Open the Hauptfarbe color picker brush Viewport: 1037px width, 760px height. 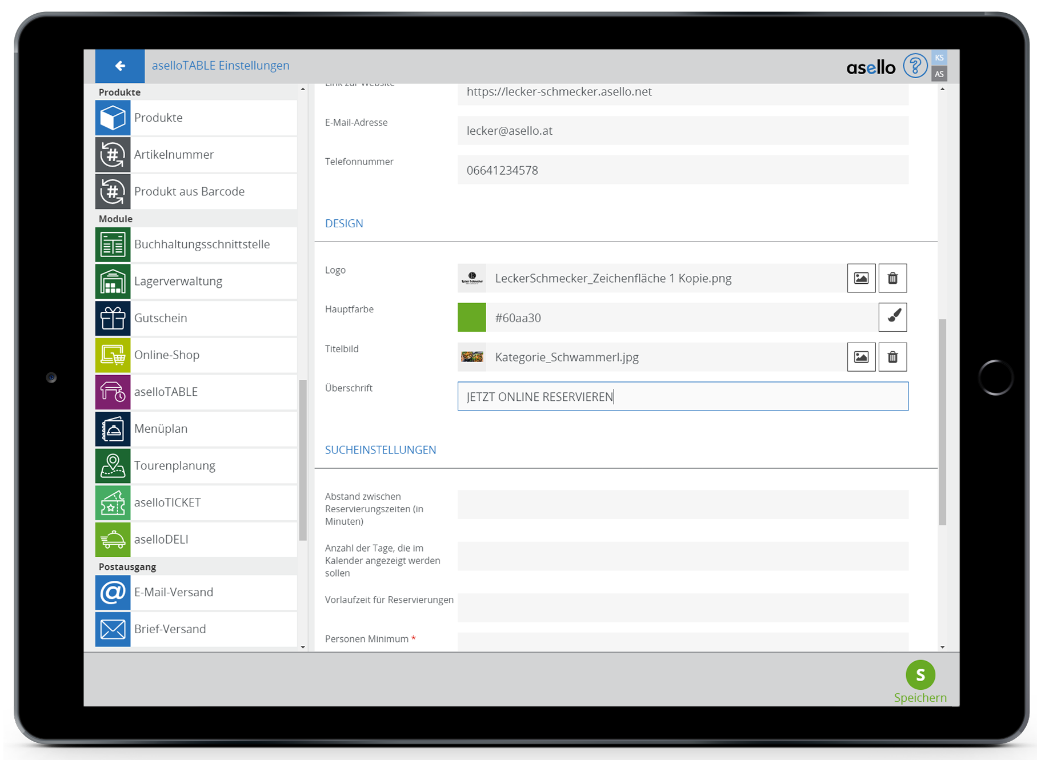point(892,317)
